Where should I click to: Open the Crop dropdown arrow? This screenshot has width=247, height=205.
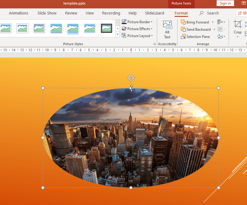click(238, 37)
